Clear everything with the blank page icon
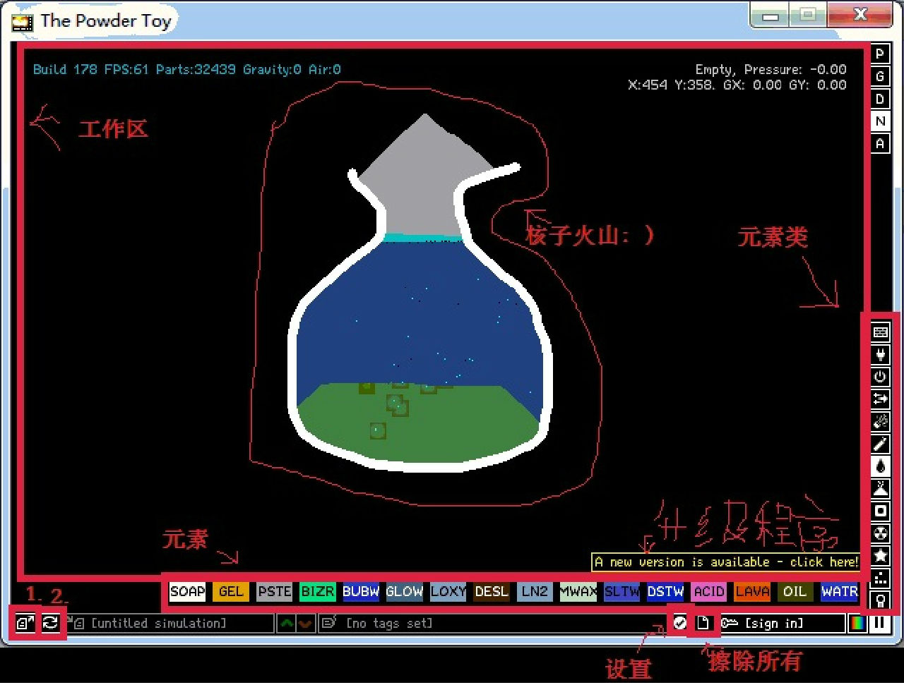 click(703, 623)
